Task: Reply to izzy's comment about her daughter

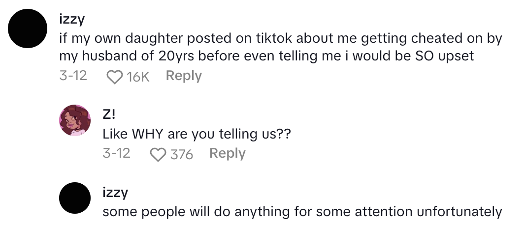Action: [184, 76]
